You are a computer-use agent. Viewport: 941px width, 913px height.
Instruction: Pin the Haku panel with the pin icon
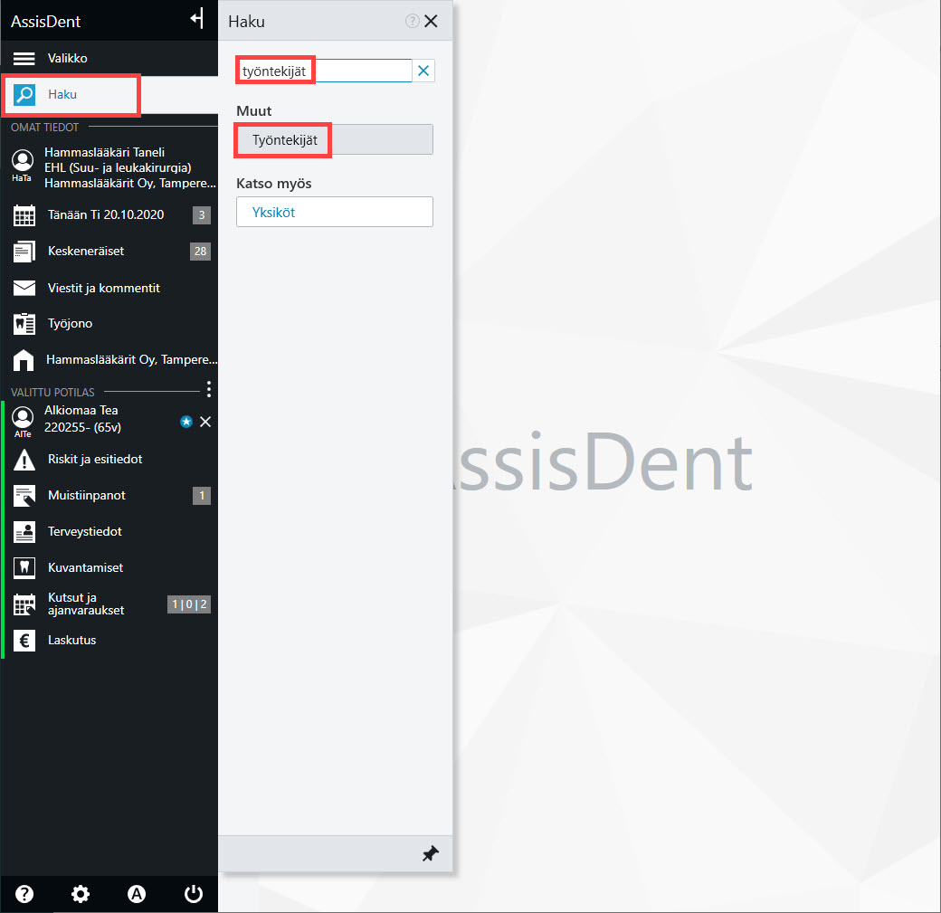pyautogui.click(x=431, y=853)
